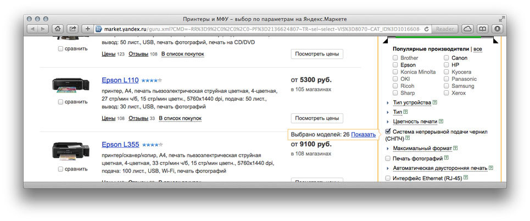The width and height of the screenshot is (530, 221).
Task: Grab the right price slider handle
Action: point(495,41)
